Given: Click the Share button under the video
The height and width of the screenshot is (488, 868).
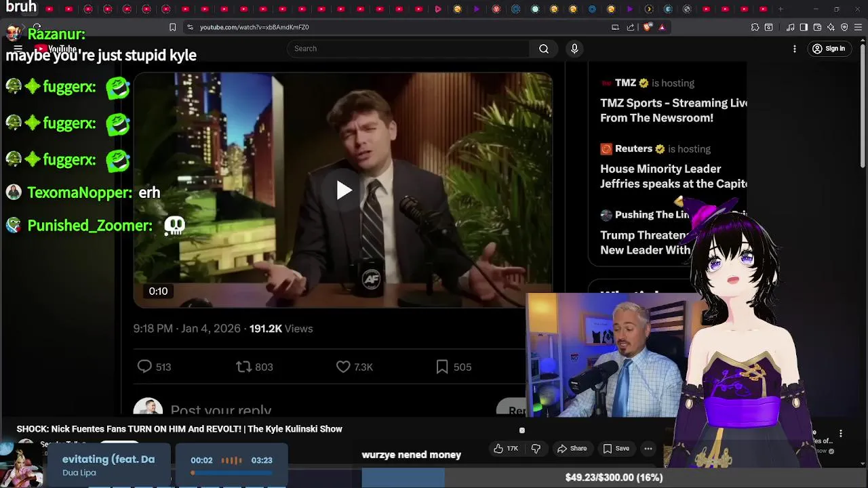Looking at the screenshot, I should 572,449.
